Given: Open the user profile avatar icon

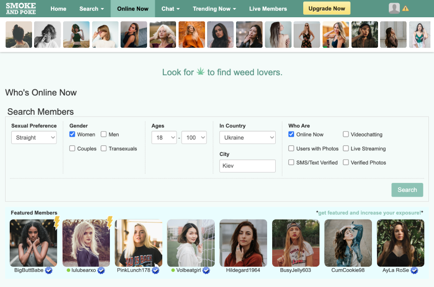Looking at the screenshot, I should point(394,8).
